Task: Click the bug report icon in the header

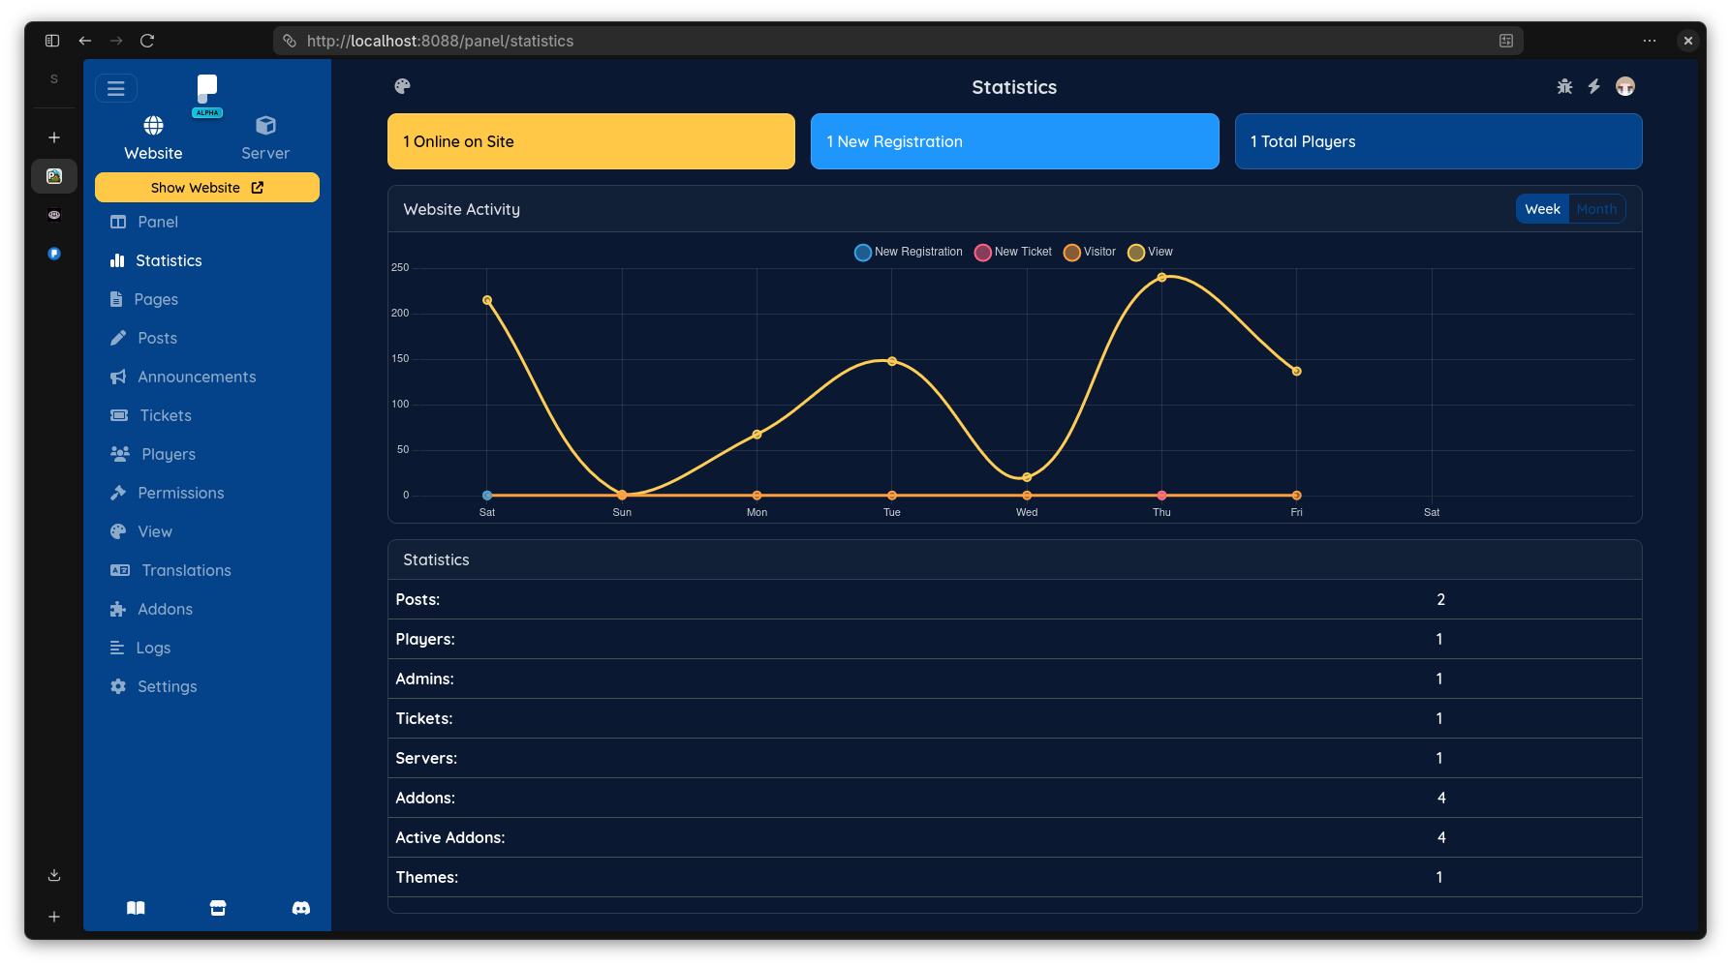Action: [x=1563, y=86]
